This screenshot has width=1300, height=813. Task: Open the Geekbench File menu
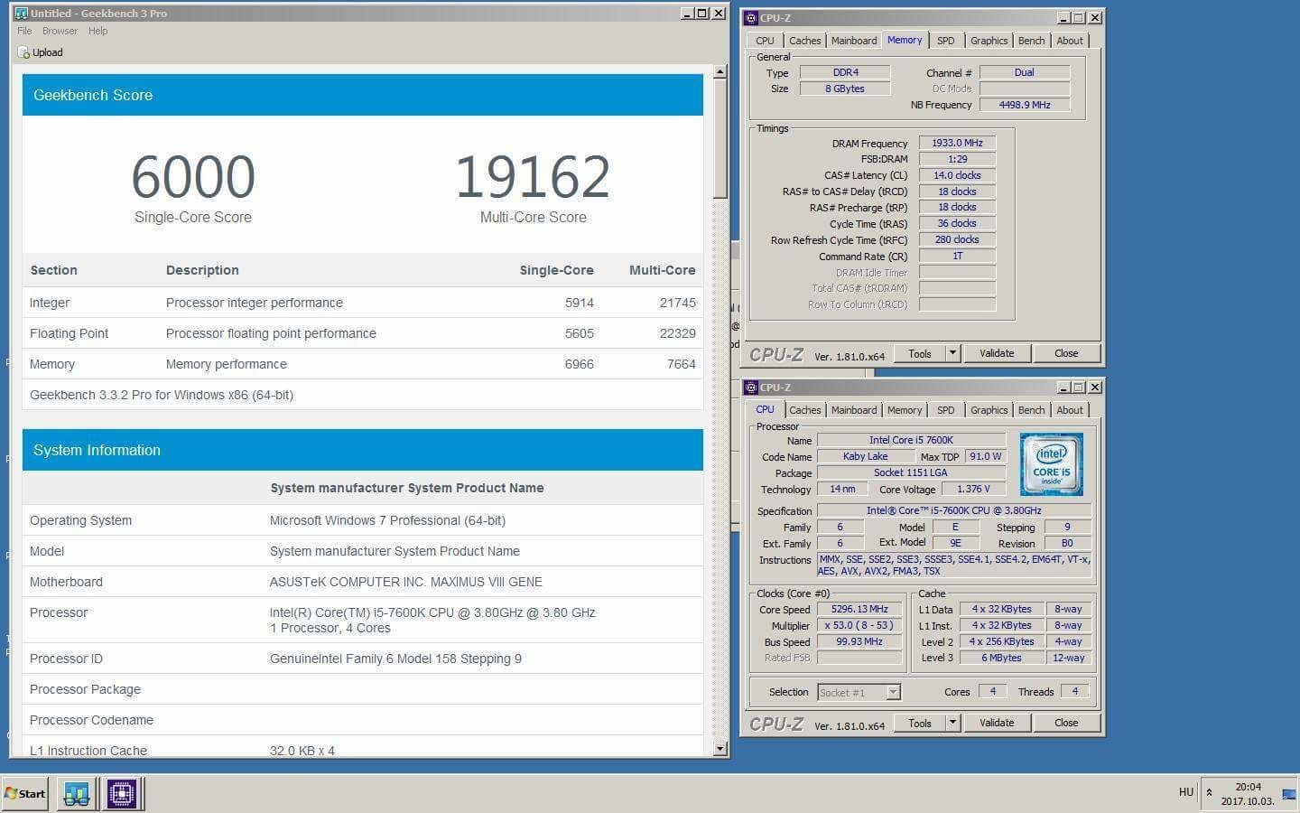pos(24,31)
